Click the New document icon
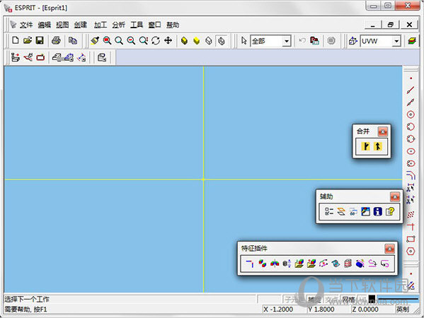 pos(16,41)
